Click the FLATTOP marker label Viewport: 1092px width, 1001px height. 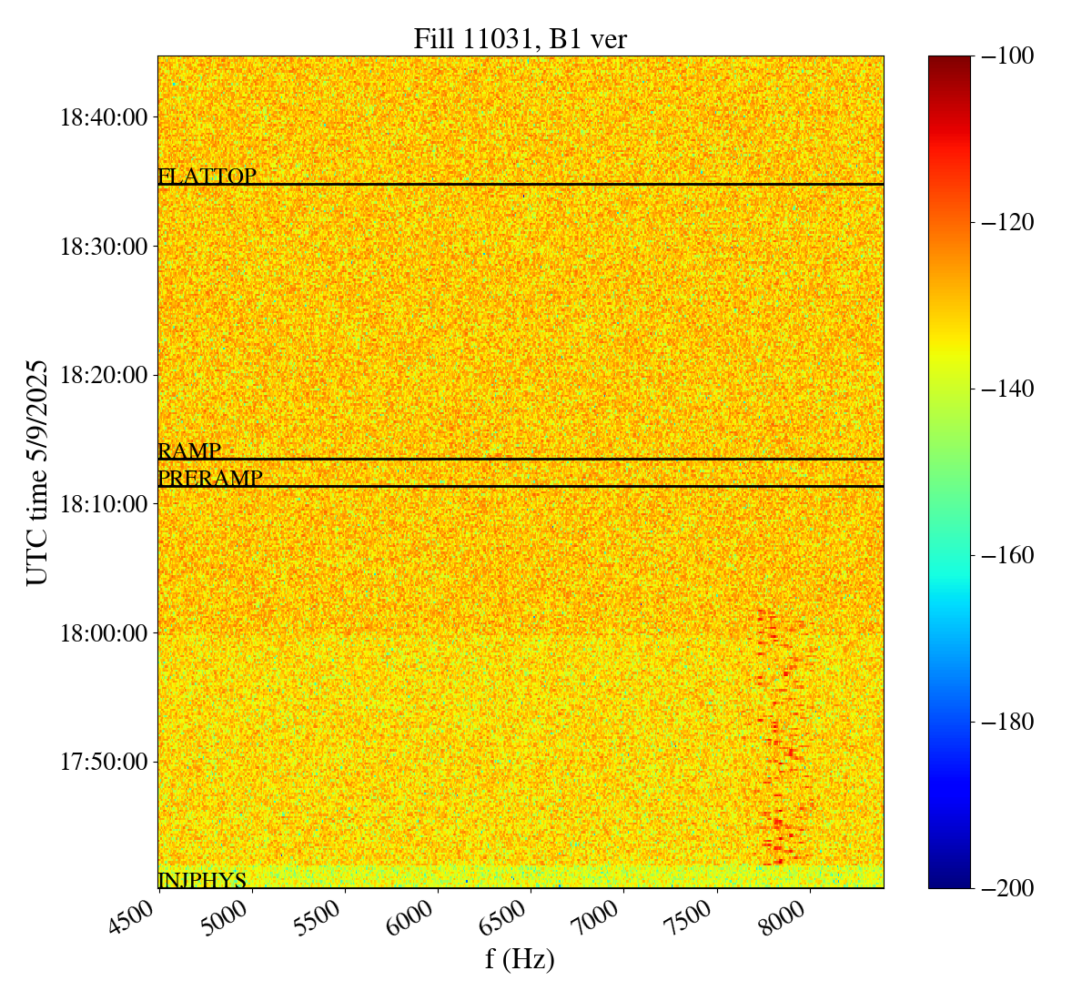[207, 176]
